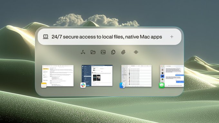Click the copy documents icon
The width and height of the screenshot is (219, 123).
[113, 52]
